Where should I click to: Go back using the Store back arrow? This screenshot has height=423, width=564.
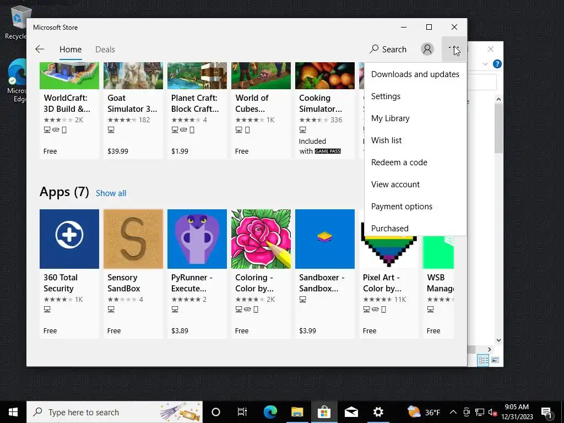40,49
